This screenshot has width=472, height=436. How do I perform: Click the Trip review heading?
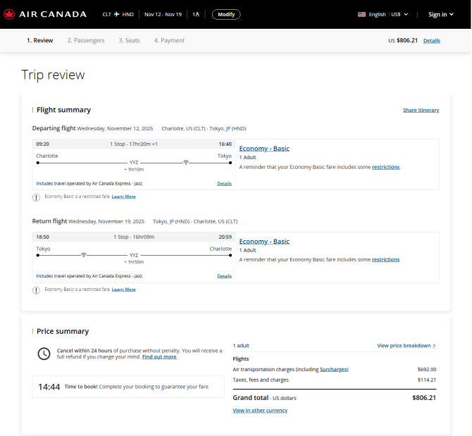(x=53, y=75)
